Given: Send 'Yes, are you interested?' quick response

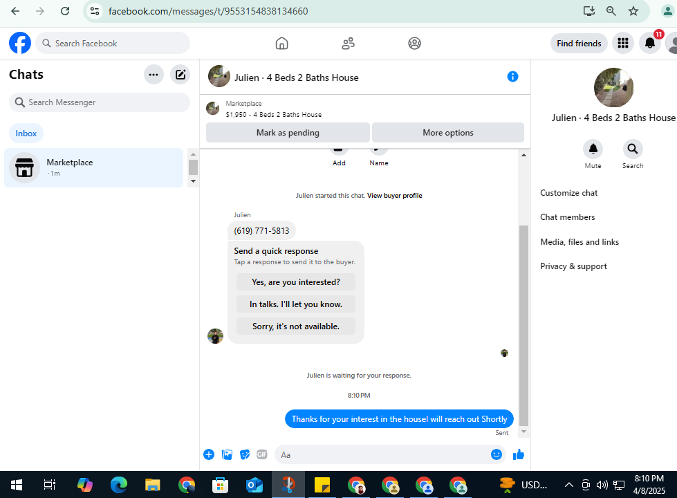Looking at the screenshot, I should [296, 282].
